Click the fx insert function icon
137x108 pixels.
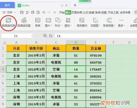point(51,36)
